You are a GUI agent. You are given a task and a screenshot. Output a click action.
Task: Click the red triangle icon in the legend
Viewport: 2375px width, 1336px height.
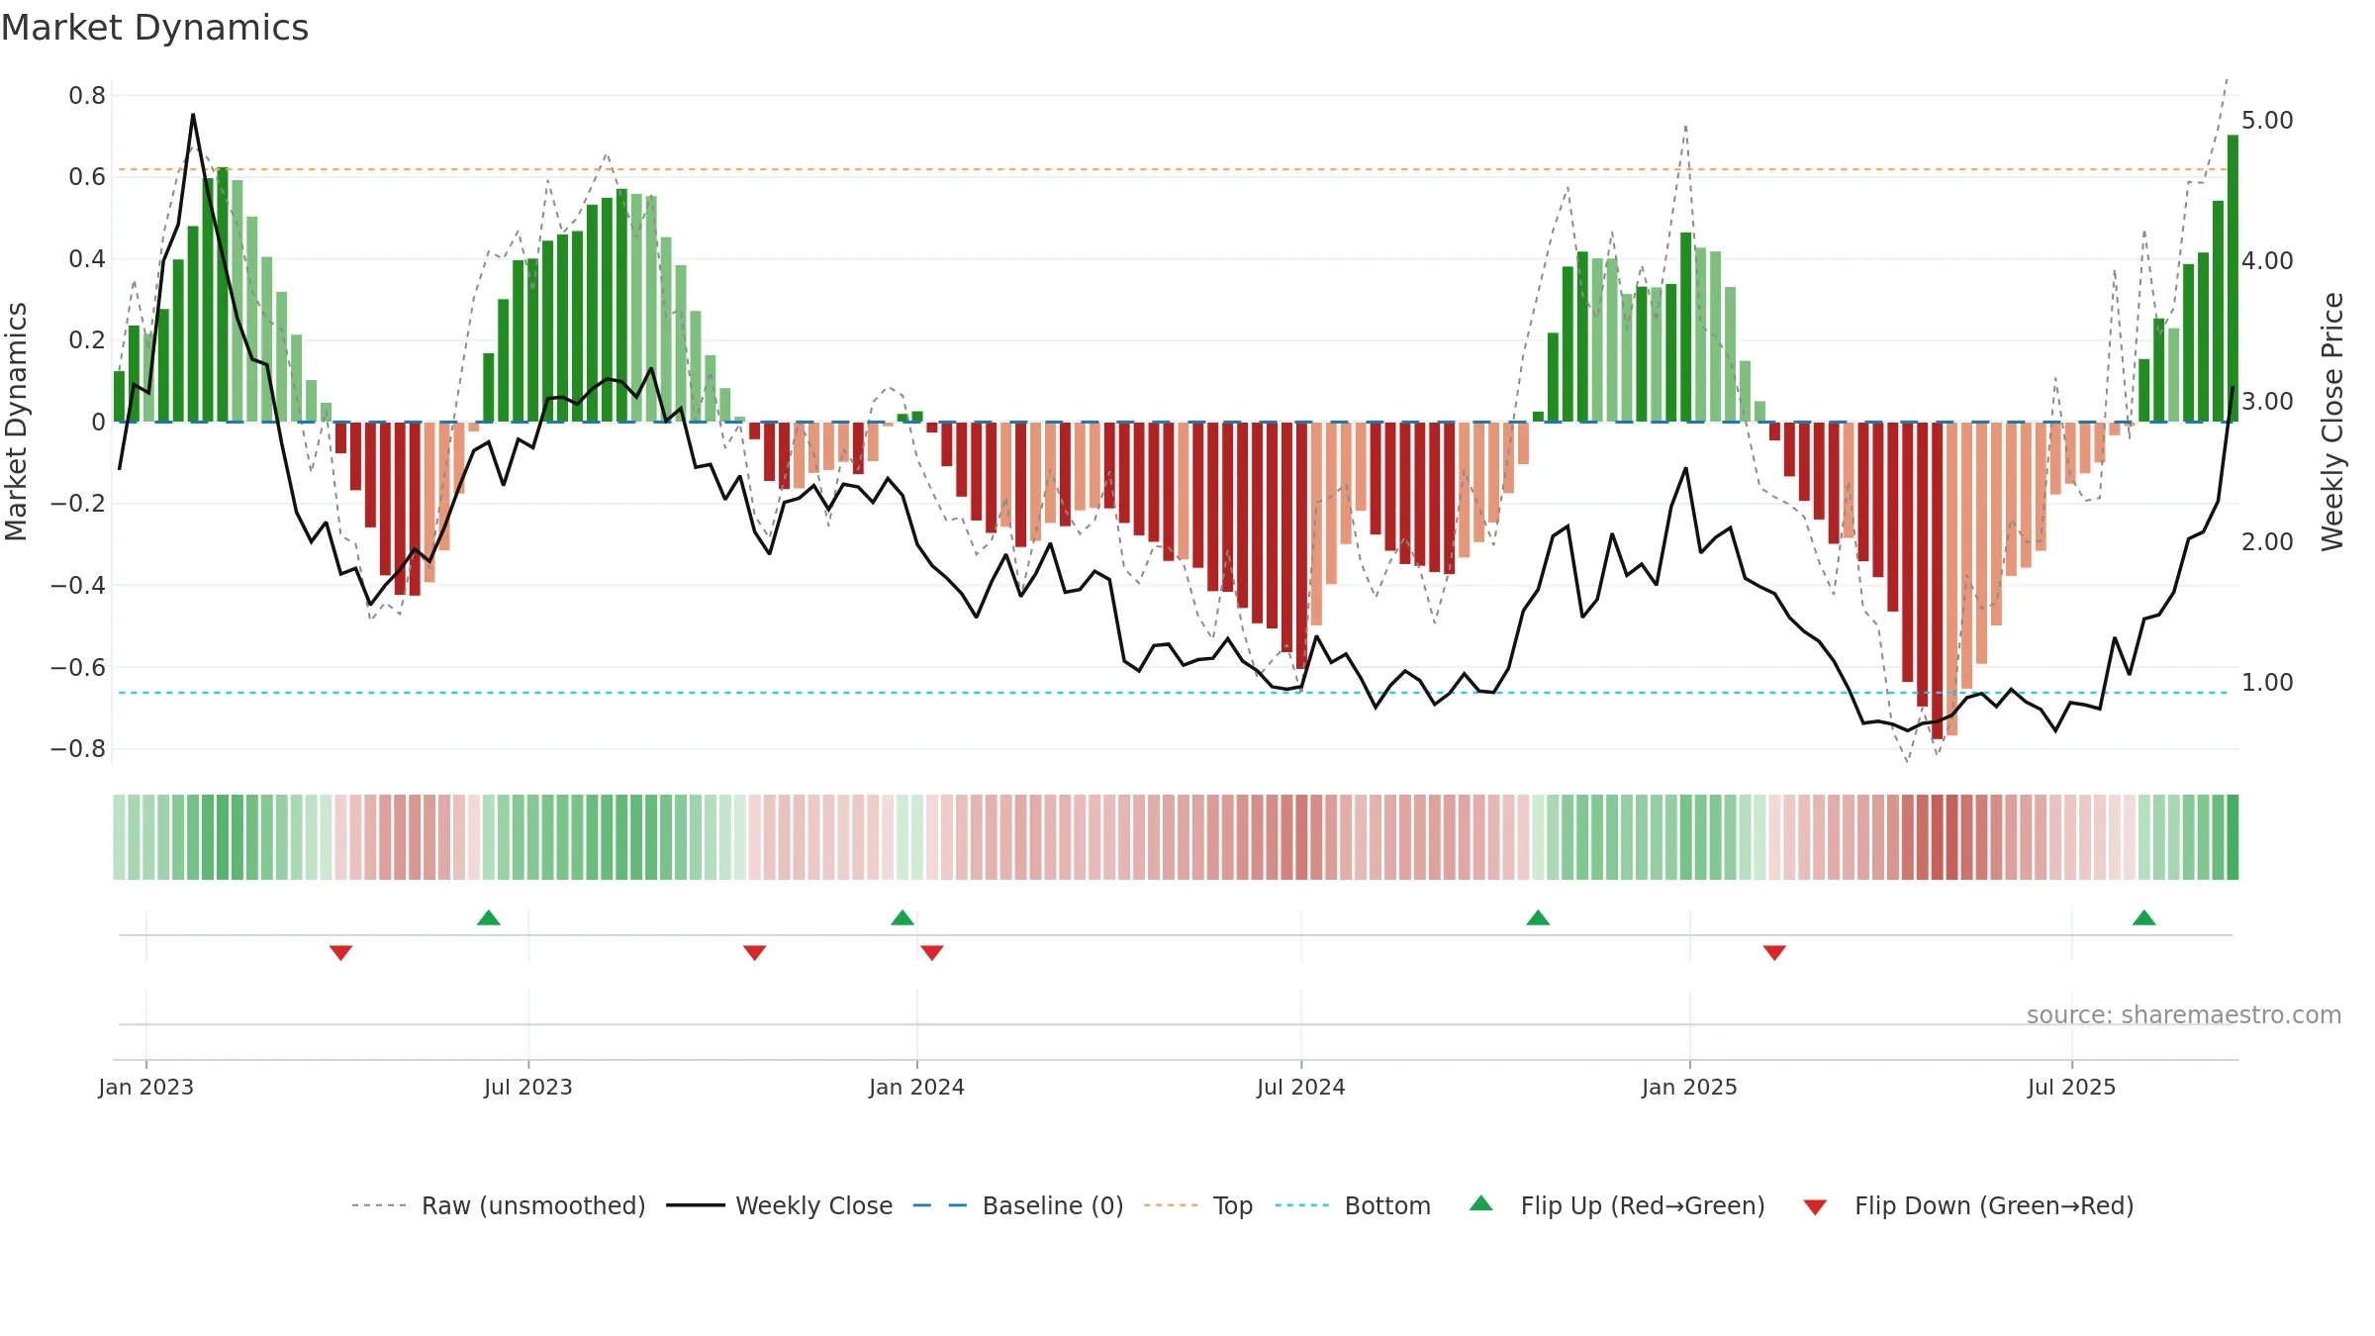1815,1207
